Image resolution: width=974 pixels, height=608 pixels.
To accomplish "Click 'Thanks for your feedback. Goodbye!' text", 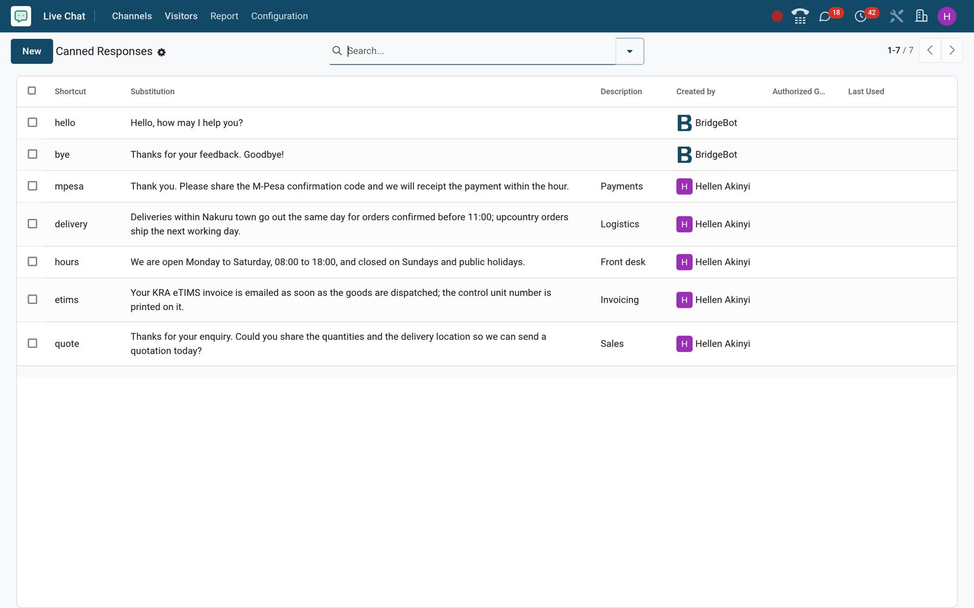I will pyautogui.click(x=207, y=154).
